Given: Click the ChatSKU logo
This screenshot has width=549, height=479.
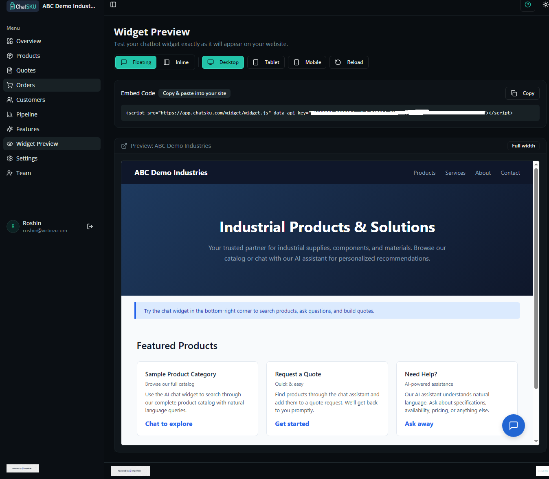Looking at the screenshot, I should point(22,6).
